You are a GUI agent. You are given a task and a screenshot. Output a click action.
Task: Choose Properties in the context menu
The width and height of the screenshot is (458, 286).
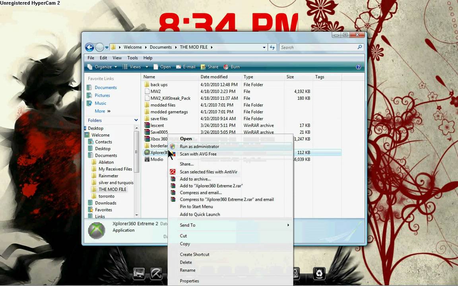(231, 281)
